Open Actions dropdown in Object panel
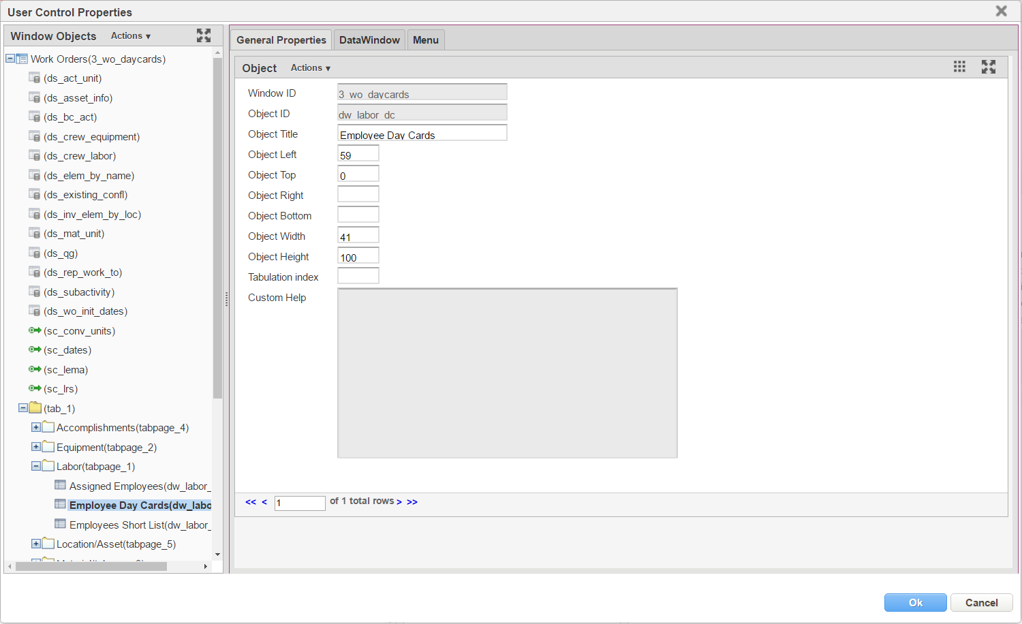This screenshot has height=624, width=1022. click(310, 68)
